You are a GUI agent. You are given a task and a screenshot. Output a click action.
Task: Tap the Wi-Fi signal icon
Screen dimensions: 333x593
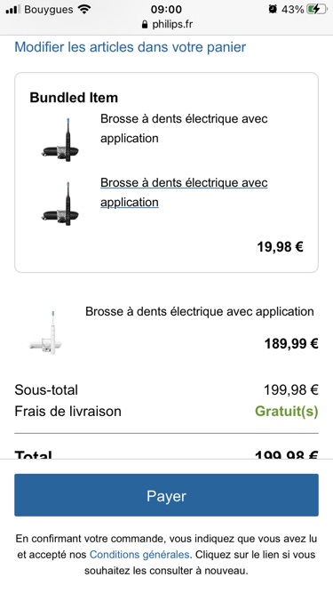[84, 9]
